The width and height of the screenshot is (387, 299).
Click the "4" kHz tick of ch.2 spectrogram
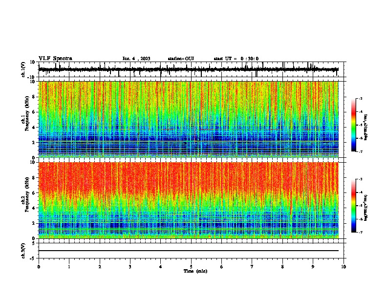(34, 208)
